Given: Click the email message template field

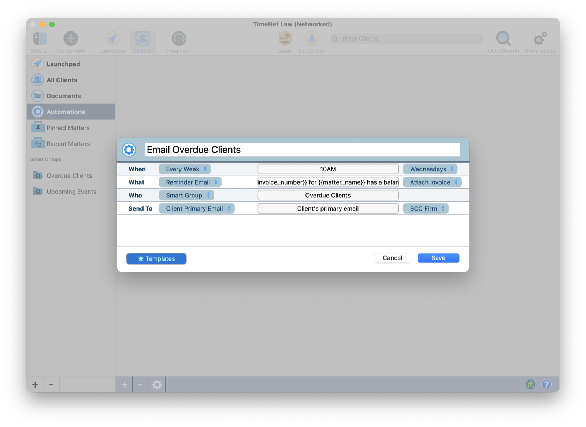Looking at the screenshot, I should 328,182.
